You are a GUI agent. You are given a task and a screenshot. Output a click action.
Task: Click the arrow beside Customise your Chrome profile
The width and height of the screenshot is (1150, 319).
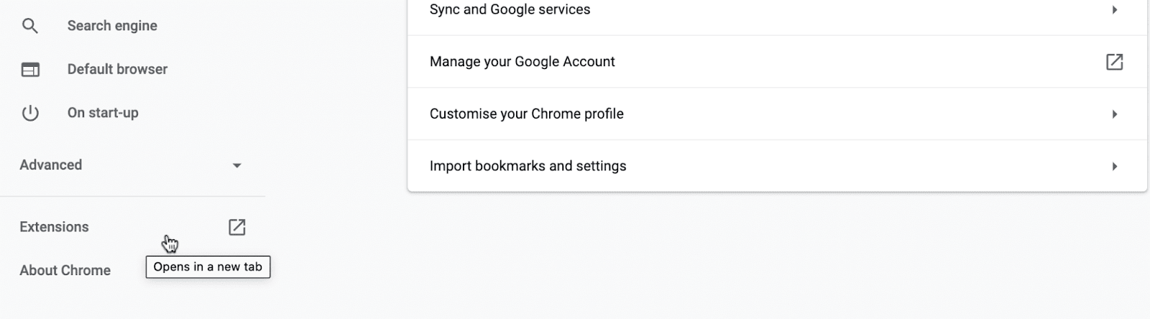1114,114
